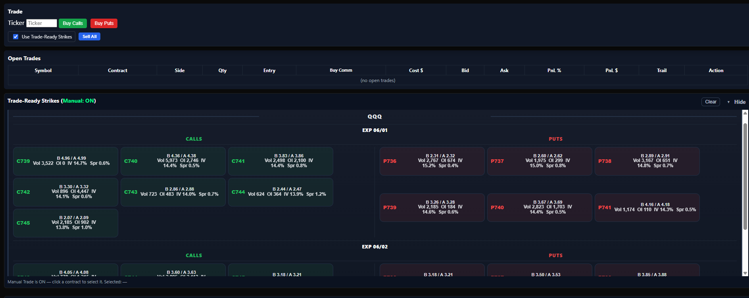Click the Open Trades heading
The height and width of the screenshot is (298, 749).
point(24,58)
